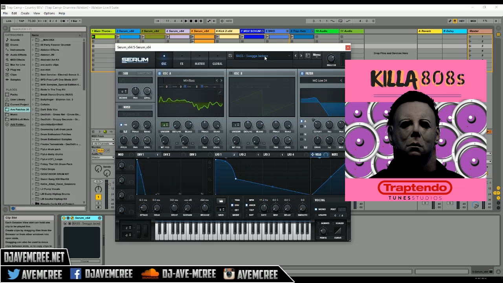Image resolution: width=503 pixels, height=283 pixels.
Task: Open the Create menu
Action: click(x=25, y=13)
